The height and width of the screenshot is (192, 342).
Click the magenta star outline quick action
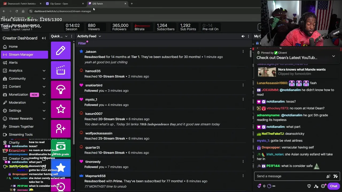(x=61, y=109)
